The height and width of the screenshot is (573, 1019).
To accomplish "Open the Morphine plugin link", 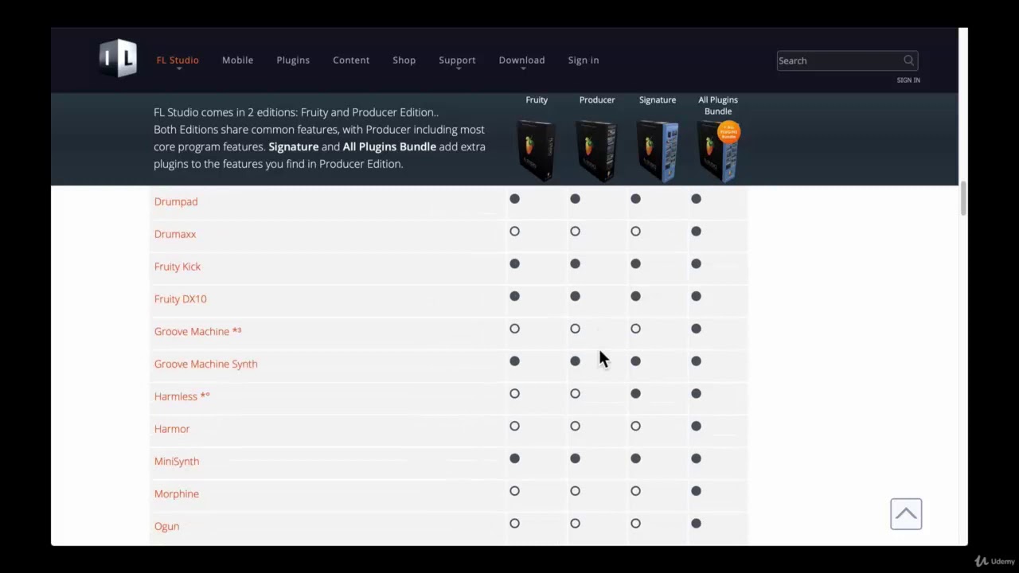I will tap(177, 493).
